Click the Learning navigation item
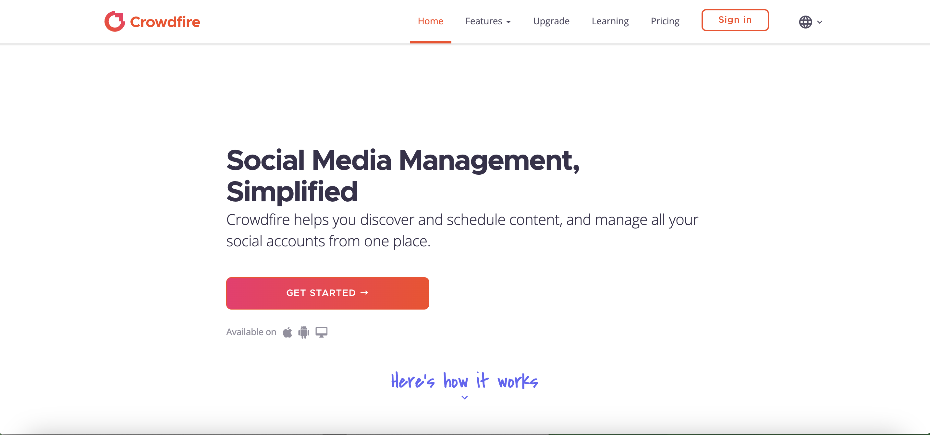 click(610, 21)
